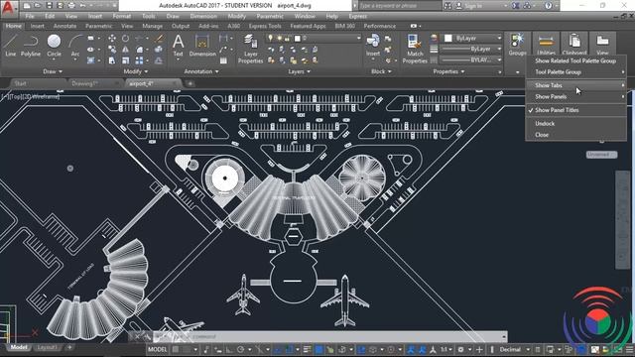Toggle polar tracking in status bar
Image resolution: width=635 pixels, height=357 pixels.
(240, 349)
